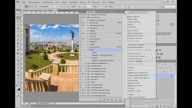Viewport: 192px width, 108px height.
Task: Click Уточн. край... button in options bar
Action: (x=127, y=7)
